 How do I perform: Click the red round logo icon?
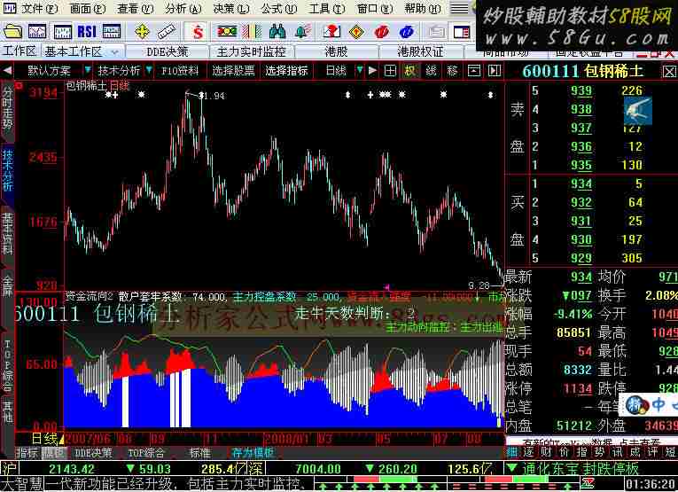(x=382, y=32)
